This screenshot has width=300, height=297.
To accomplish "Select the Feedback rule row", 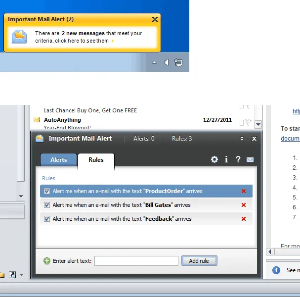I will 146,219.
